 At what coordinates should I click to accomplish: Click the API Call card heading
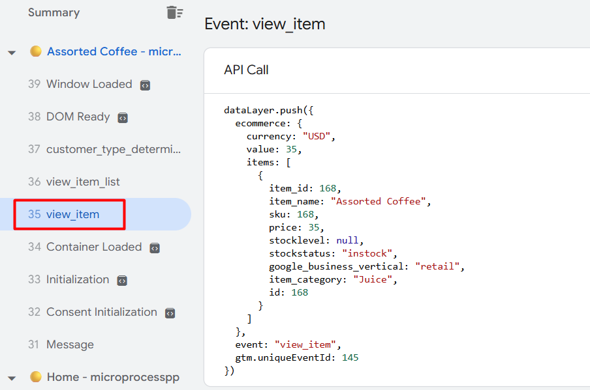point(246,70)
